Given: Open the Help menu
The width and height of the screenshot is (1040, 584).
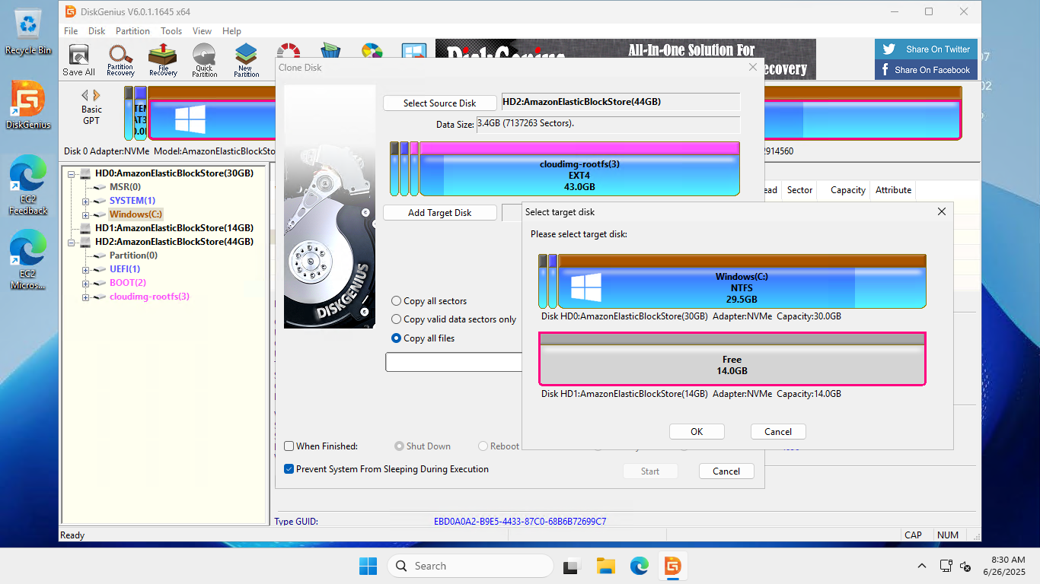Looking at the screenshot, I should pyautogui.click(x=231, y=31).
